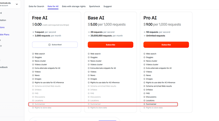
Task: Click check icon beside Pro AI Locations
Action: point(144,101)
